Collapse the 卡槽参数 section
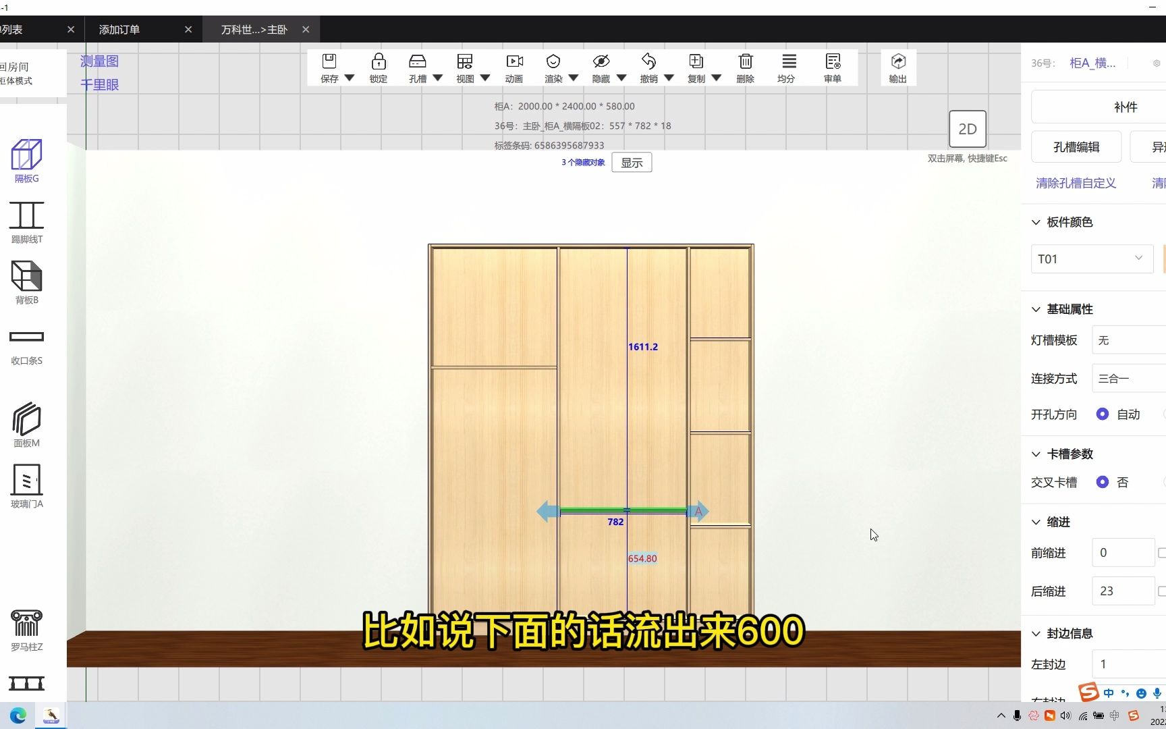 tap(1036, 454)
